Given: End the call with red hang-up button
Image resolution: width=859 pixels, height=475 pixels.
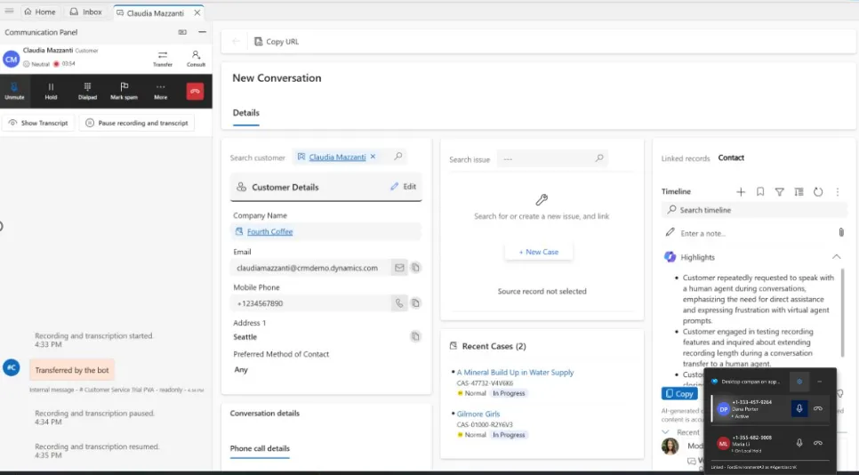Looking at the screenshot, I should point(195,91).
